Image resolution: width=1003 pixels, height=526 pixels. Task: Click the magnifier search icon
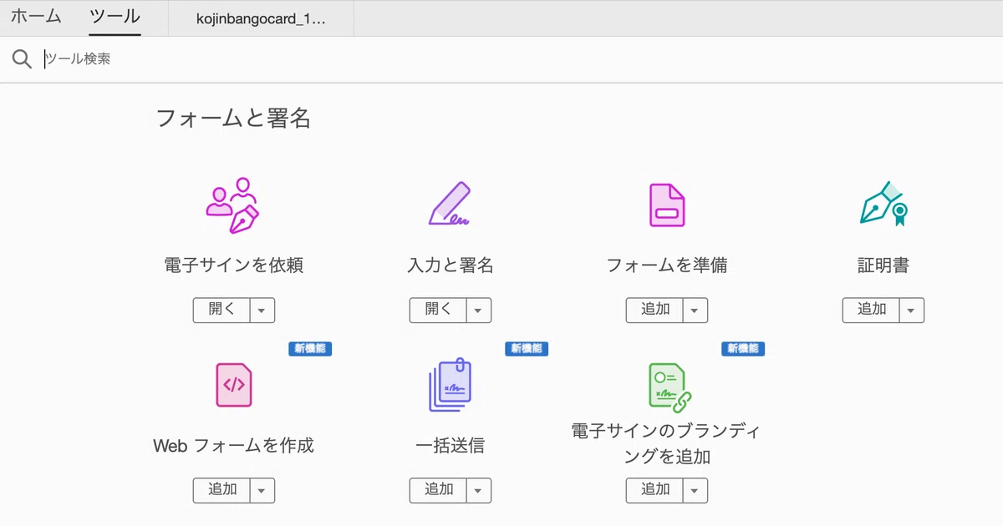(22, 59)
